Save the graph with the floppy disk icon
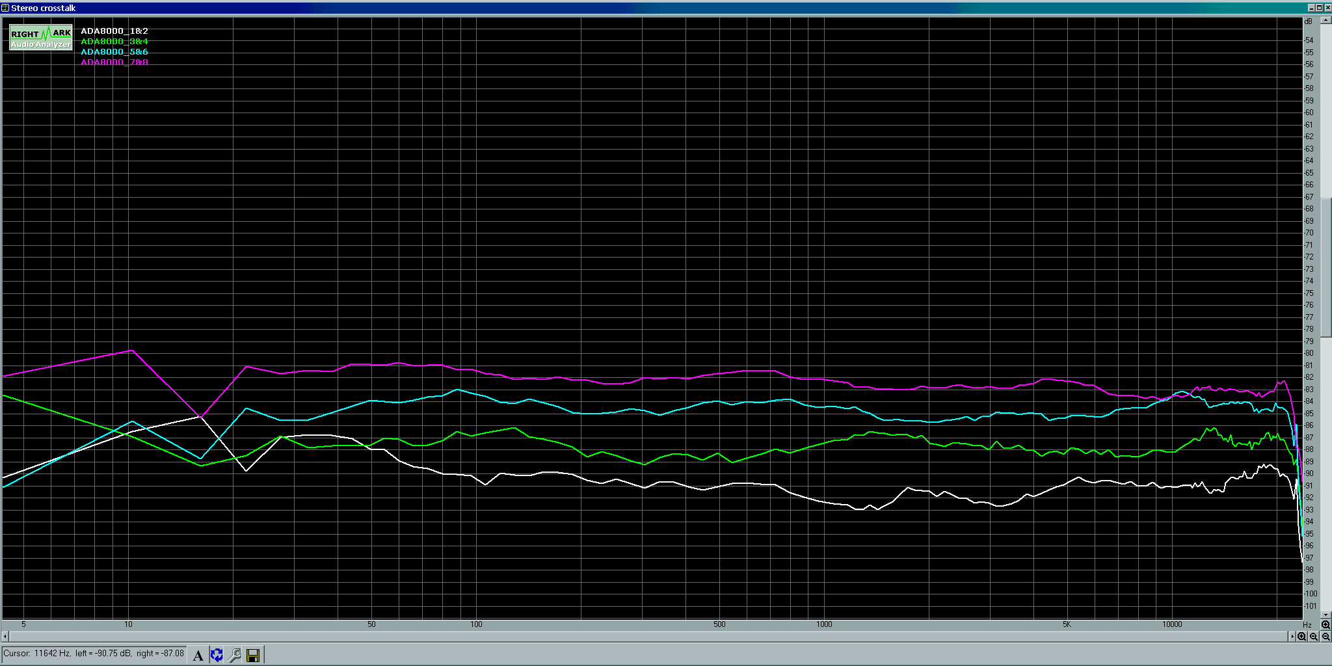The width and height of the screenshot is (1332, 666). [x=253, y=655]
